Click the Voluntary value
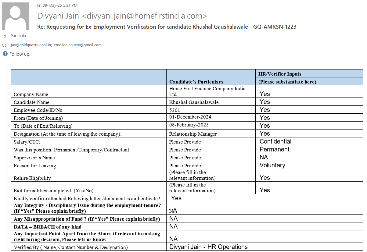Screen dimensions: 367x252 [x=272, y=165]
